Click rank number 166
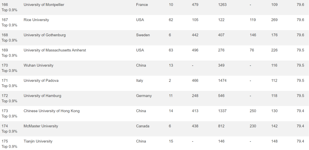Screen dimensions: 309x150 coord(5,5)
